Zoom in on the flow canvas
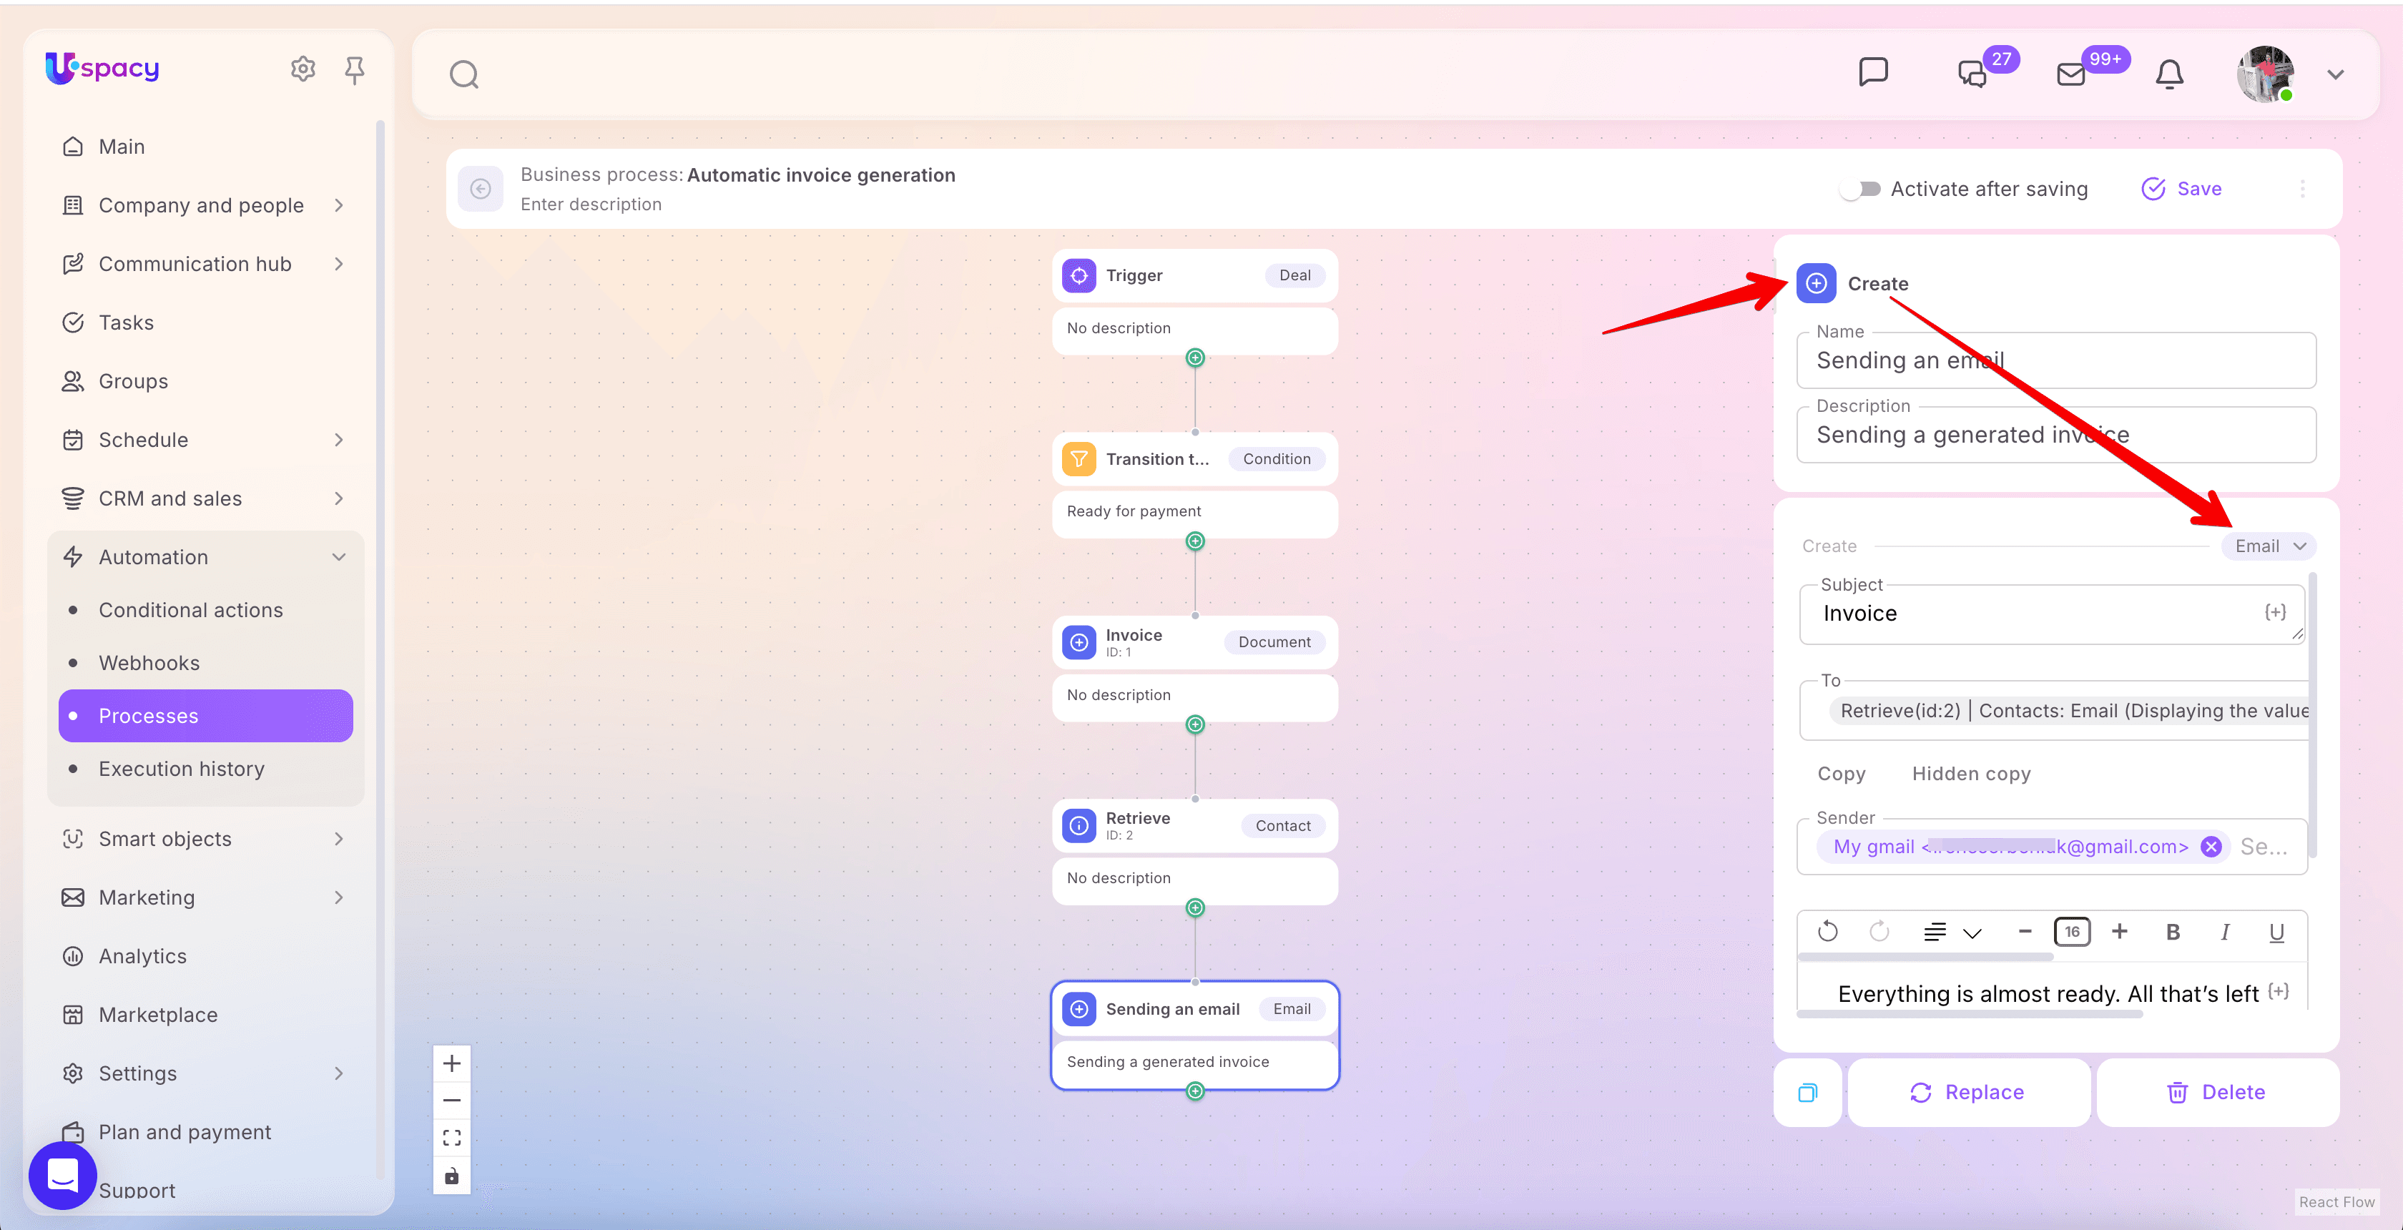2403x1230 pixels. 451,1063
